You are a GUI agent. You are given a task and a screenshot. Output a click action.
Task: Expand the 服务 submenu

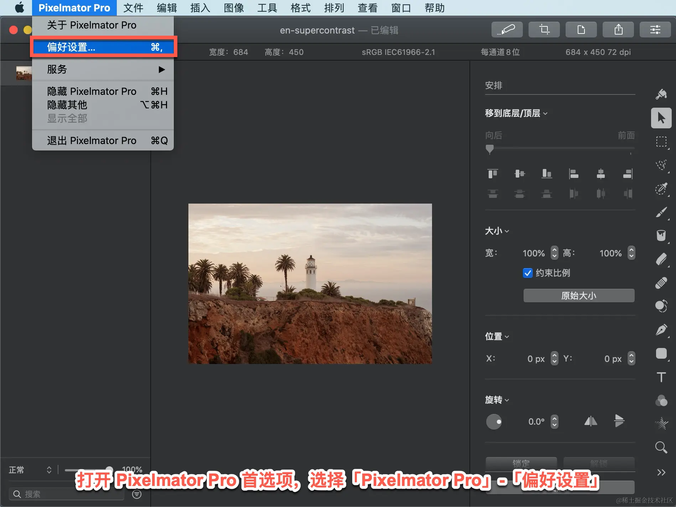point(103,69)
